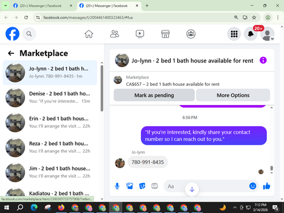Click the chat messages scrollbar thumb
The height and width of the screenshot is (213, 284).
pyautogui.click(x=272, y=168)
